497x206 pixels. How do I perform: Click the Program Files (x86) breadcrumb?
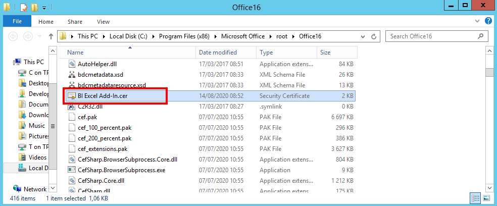point(186,36)
